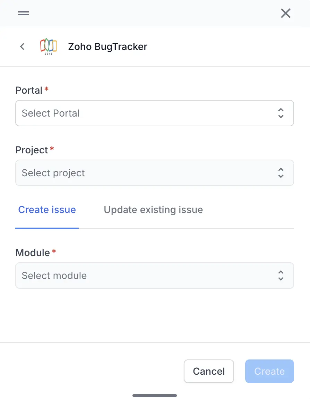Click the Create button
The width and height of the screenshot is (310, 399).
click(x=269, y=371)
